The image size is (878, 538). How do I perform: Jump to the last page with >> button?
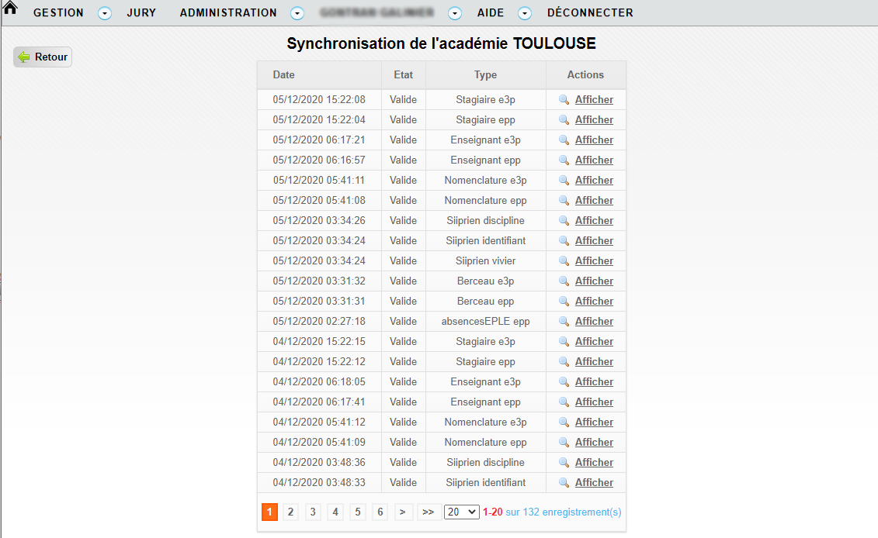tap(428, 512)
